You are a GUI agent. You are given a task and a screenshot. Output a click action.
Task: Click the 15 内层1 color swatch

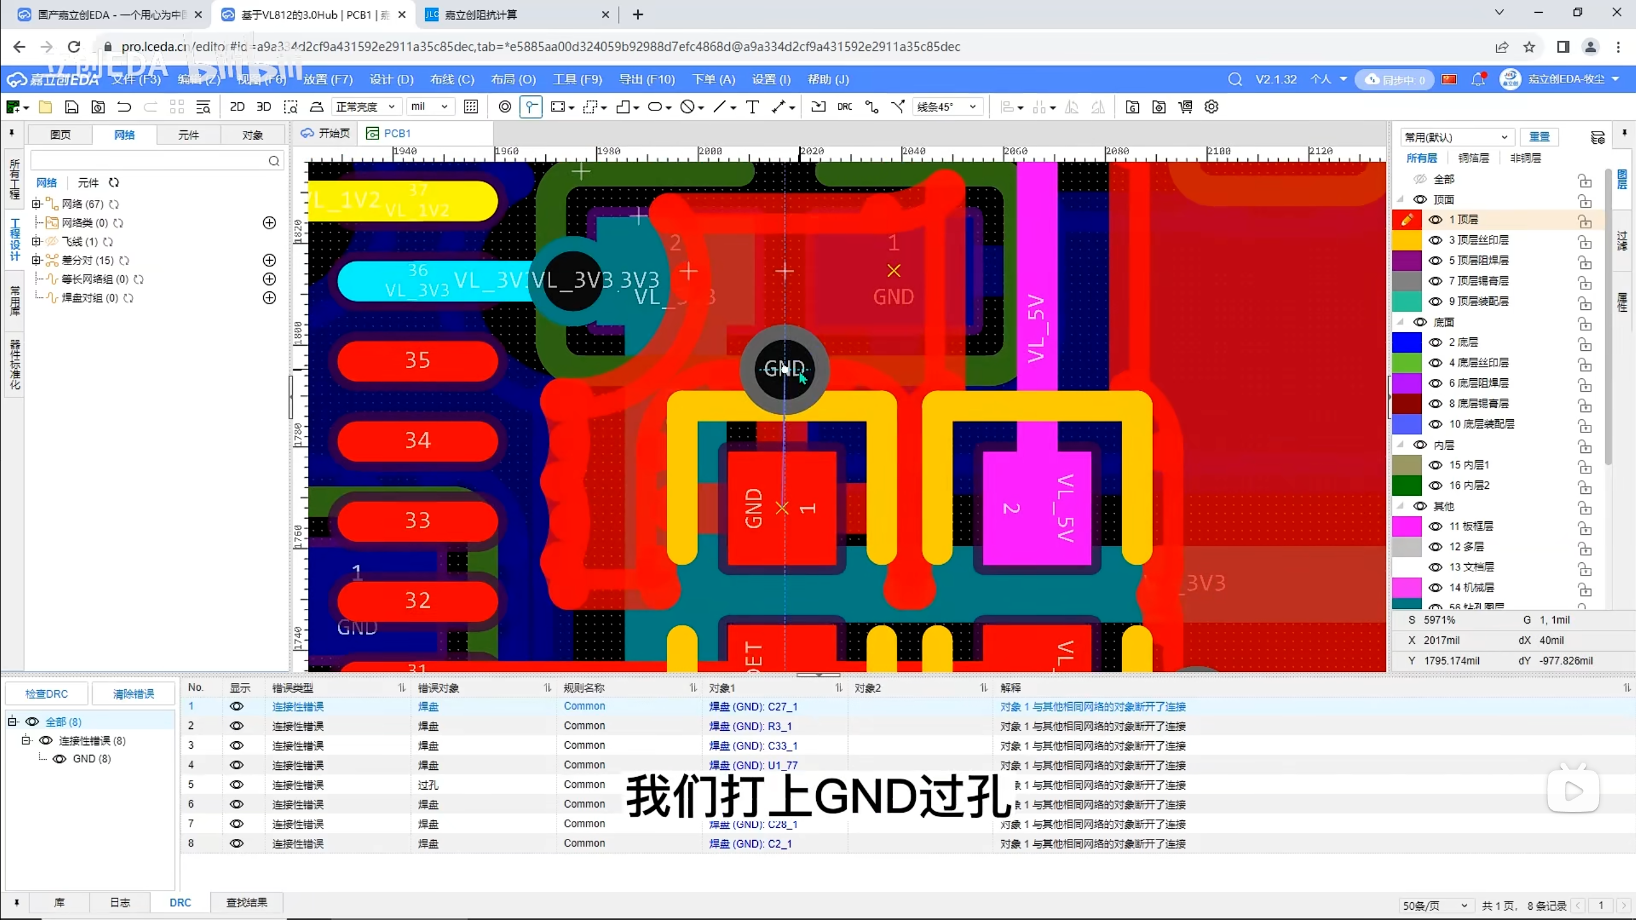point(1406,465)
